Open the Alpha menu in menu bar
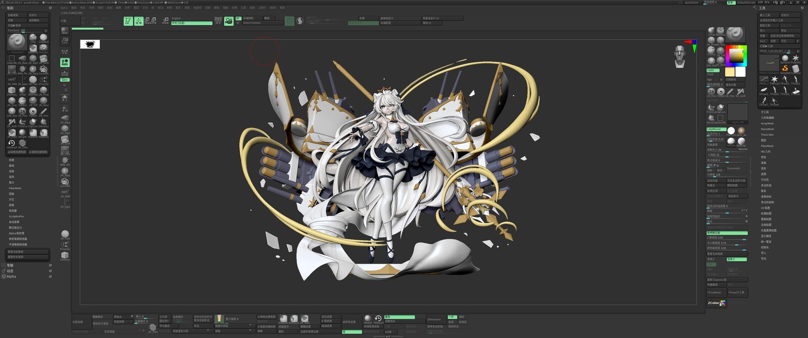 pyautogui.click(x=64, y=8)
